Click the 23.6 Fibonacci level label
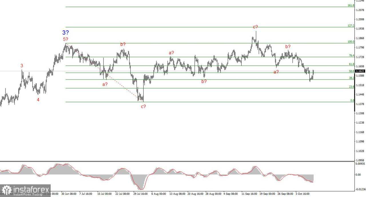 351,87
